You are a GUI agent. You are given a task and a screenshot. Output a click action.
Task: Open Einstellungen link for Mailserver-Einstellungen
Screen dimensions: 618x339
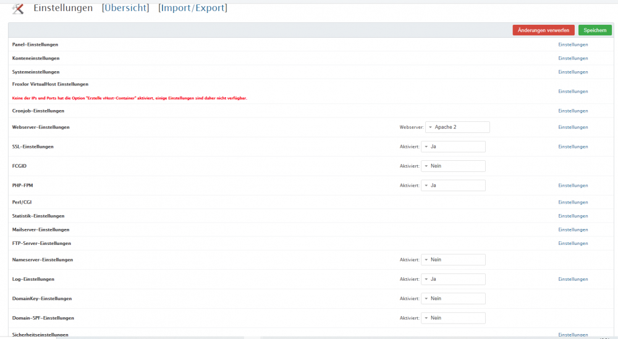click(573, 230)
